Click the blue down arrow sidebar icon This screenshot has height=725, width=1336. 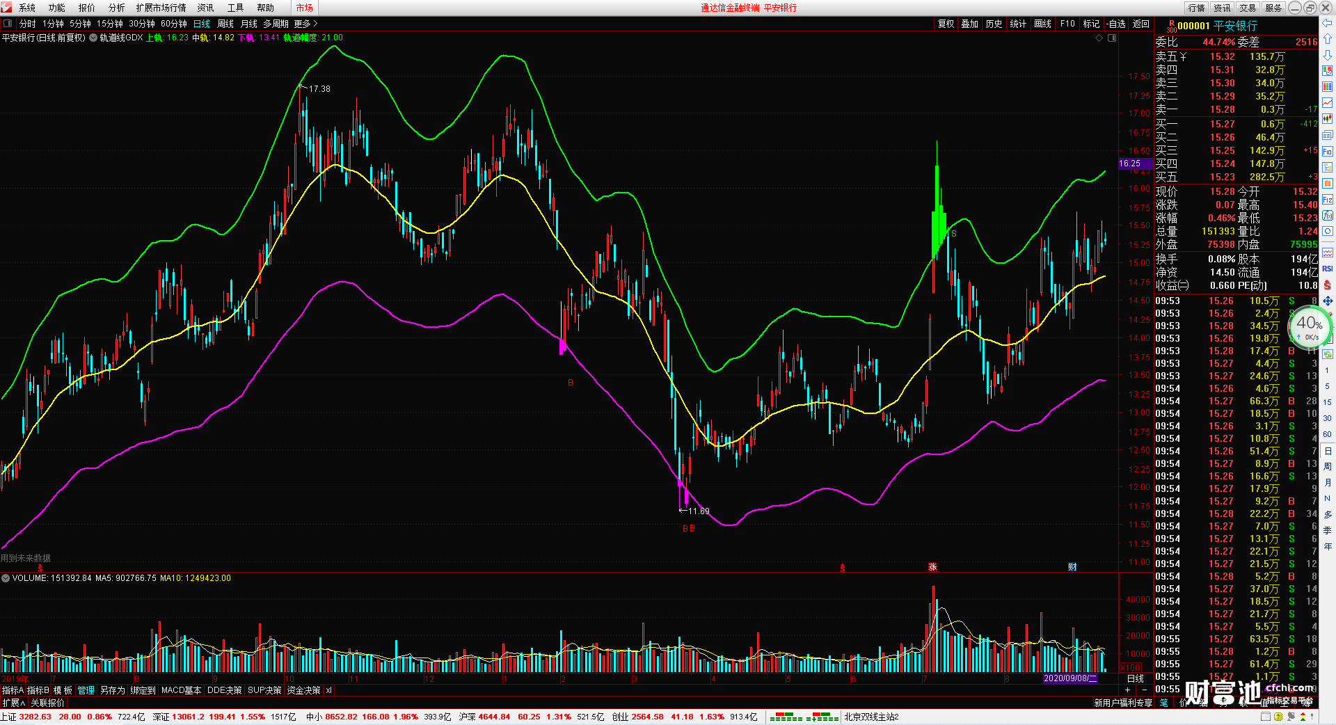(x=1328, y=55)
